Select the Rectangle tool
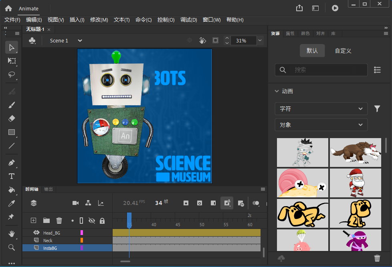This screenshot has width=392, height=267. pos(12,132)
